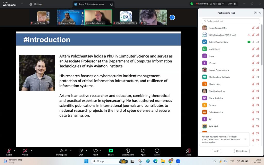Image resolution: width=264 pixels, height=165 pixels.
Task: Click the Unmute me button
Action: coord(242,151)
